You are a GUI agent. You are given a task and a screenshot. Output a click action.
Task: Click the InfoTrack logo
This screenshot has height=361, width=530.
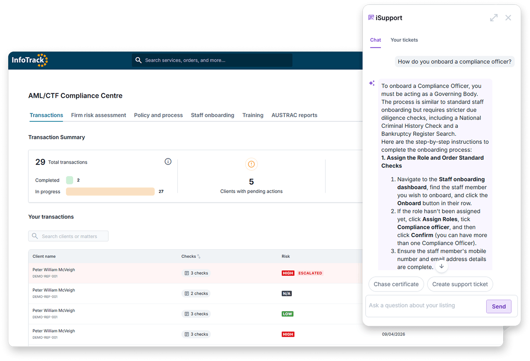click(x=30, y=60)
